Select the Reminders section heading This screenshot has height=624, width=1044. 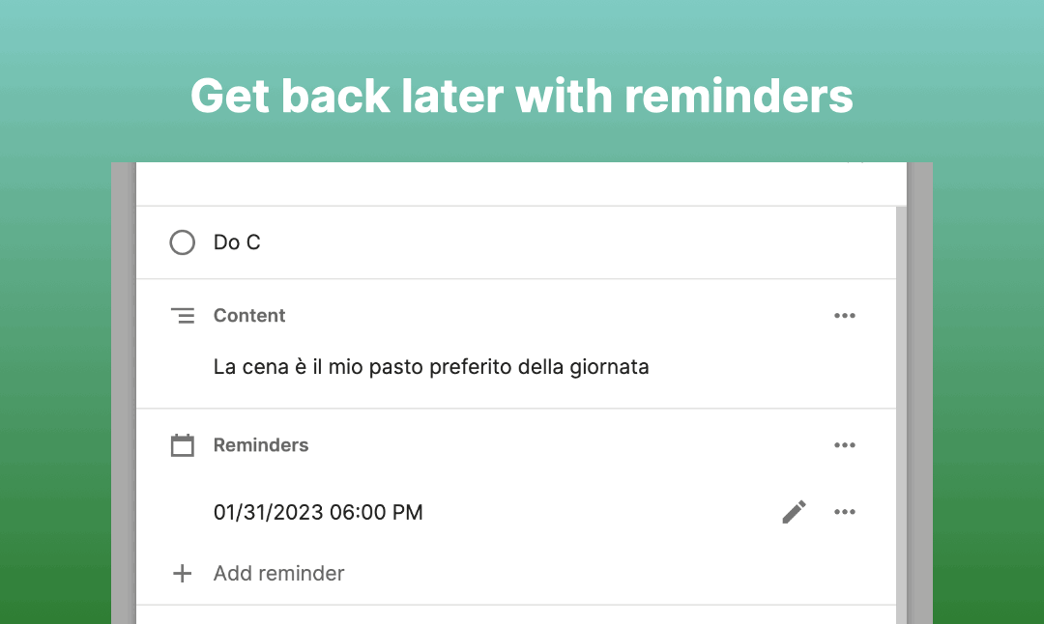[x=260, y=445]
